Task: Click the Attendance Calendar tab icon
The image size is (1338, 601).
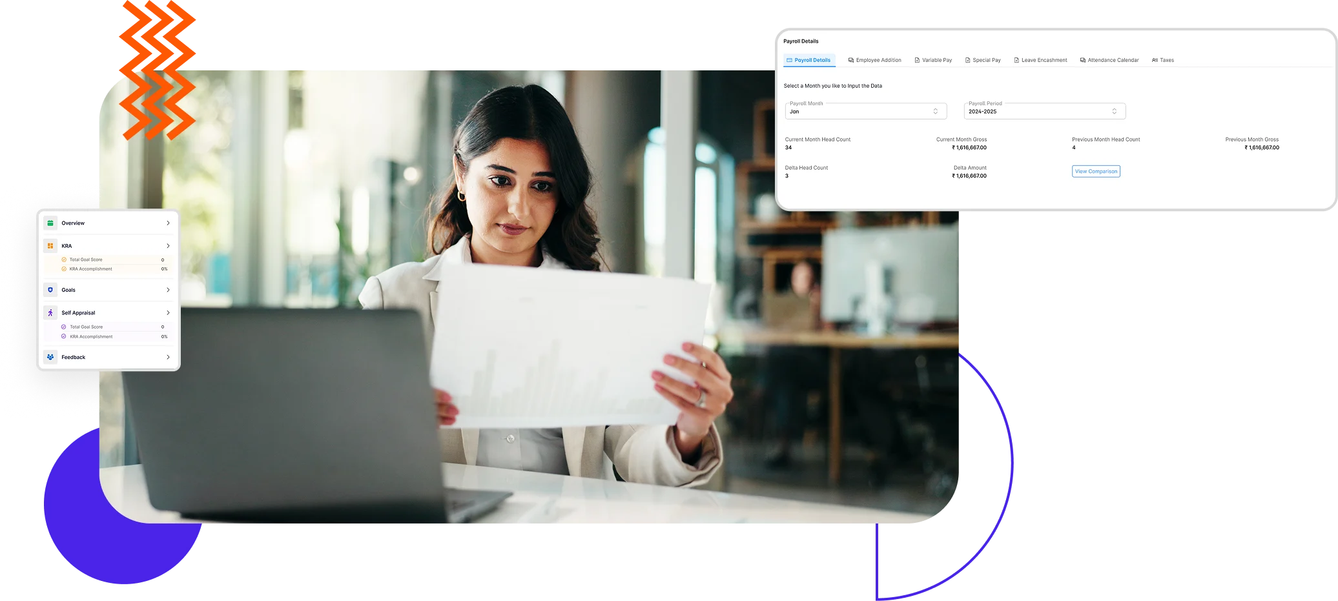Action: (1083, 60)
